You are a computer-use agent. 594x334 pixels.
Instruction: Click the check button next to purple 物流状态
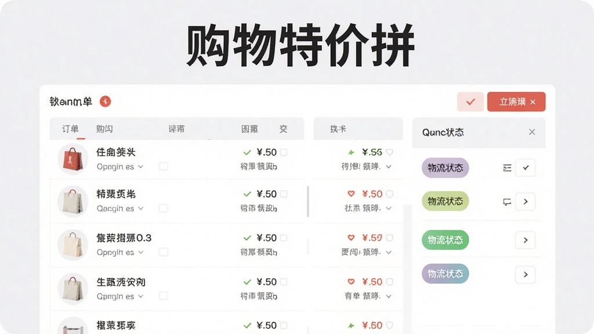pos(526,168)
